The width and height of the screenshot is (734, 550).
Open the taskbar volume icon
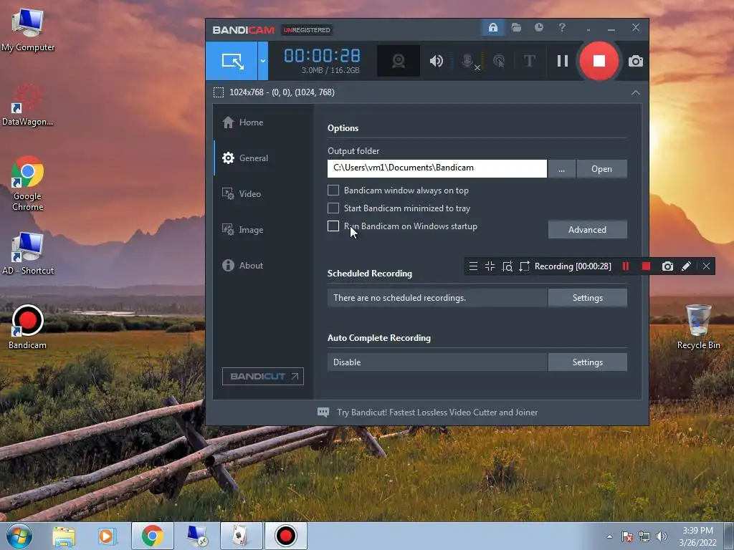click(x=661, y=536)
